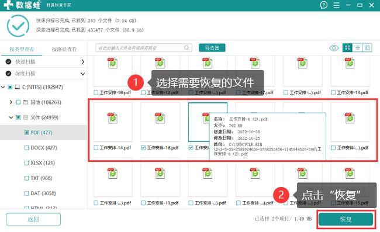Collapse the 深度扫描 section chevron
This screenshot has height=232, width=380.
82,74
